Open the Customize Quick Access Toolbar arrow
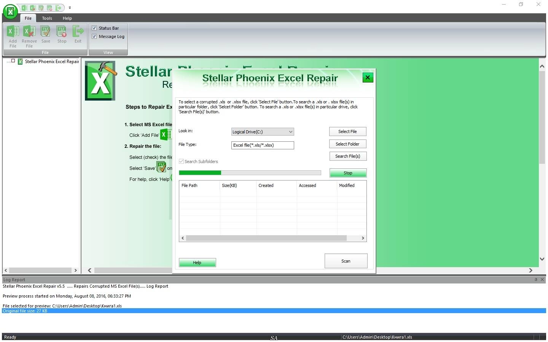The height and width of the screenshot is (342, 548). (x=70, y=8)
